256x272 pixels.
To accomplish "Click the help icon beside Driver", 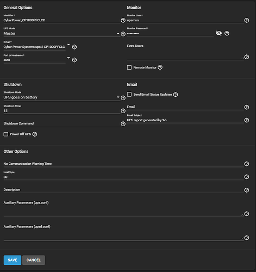I will (x=74, y=47).
